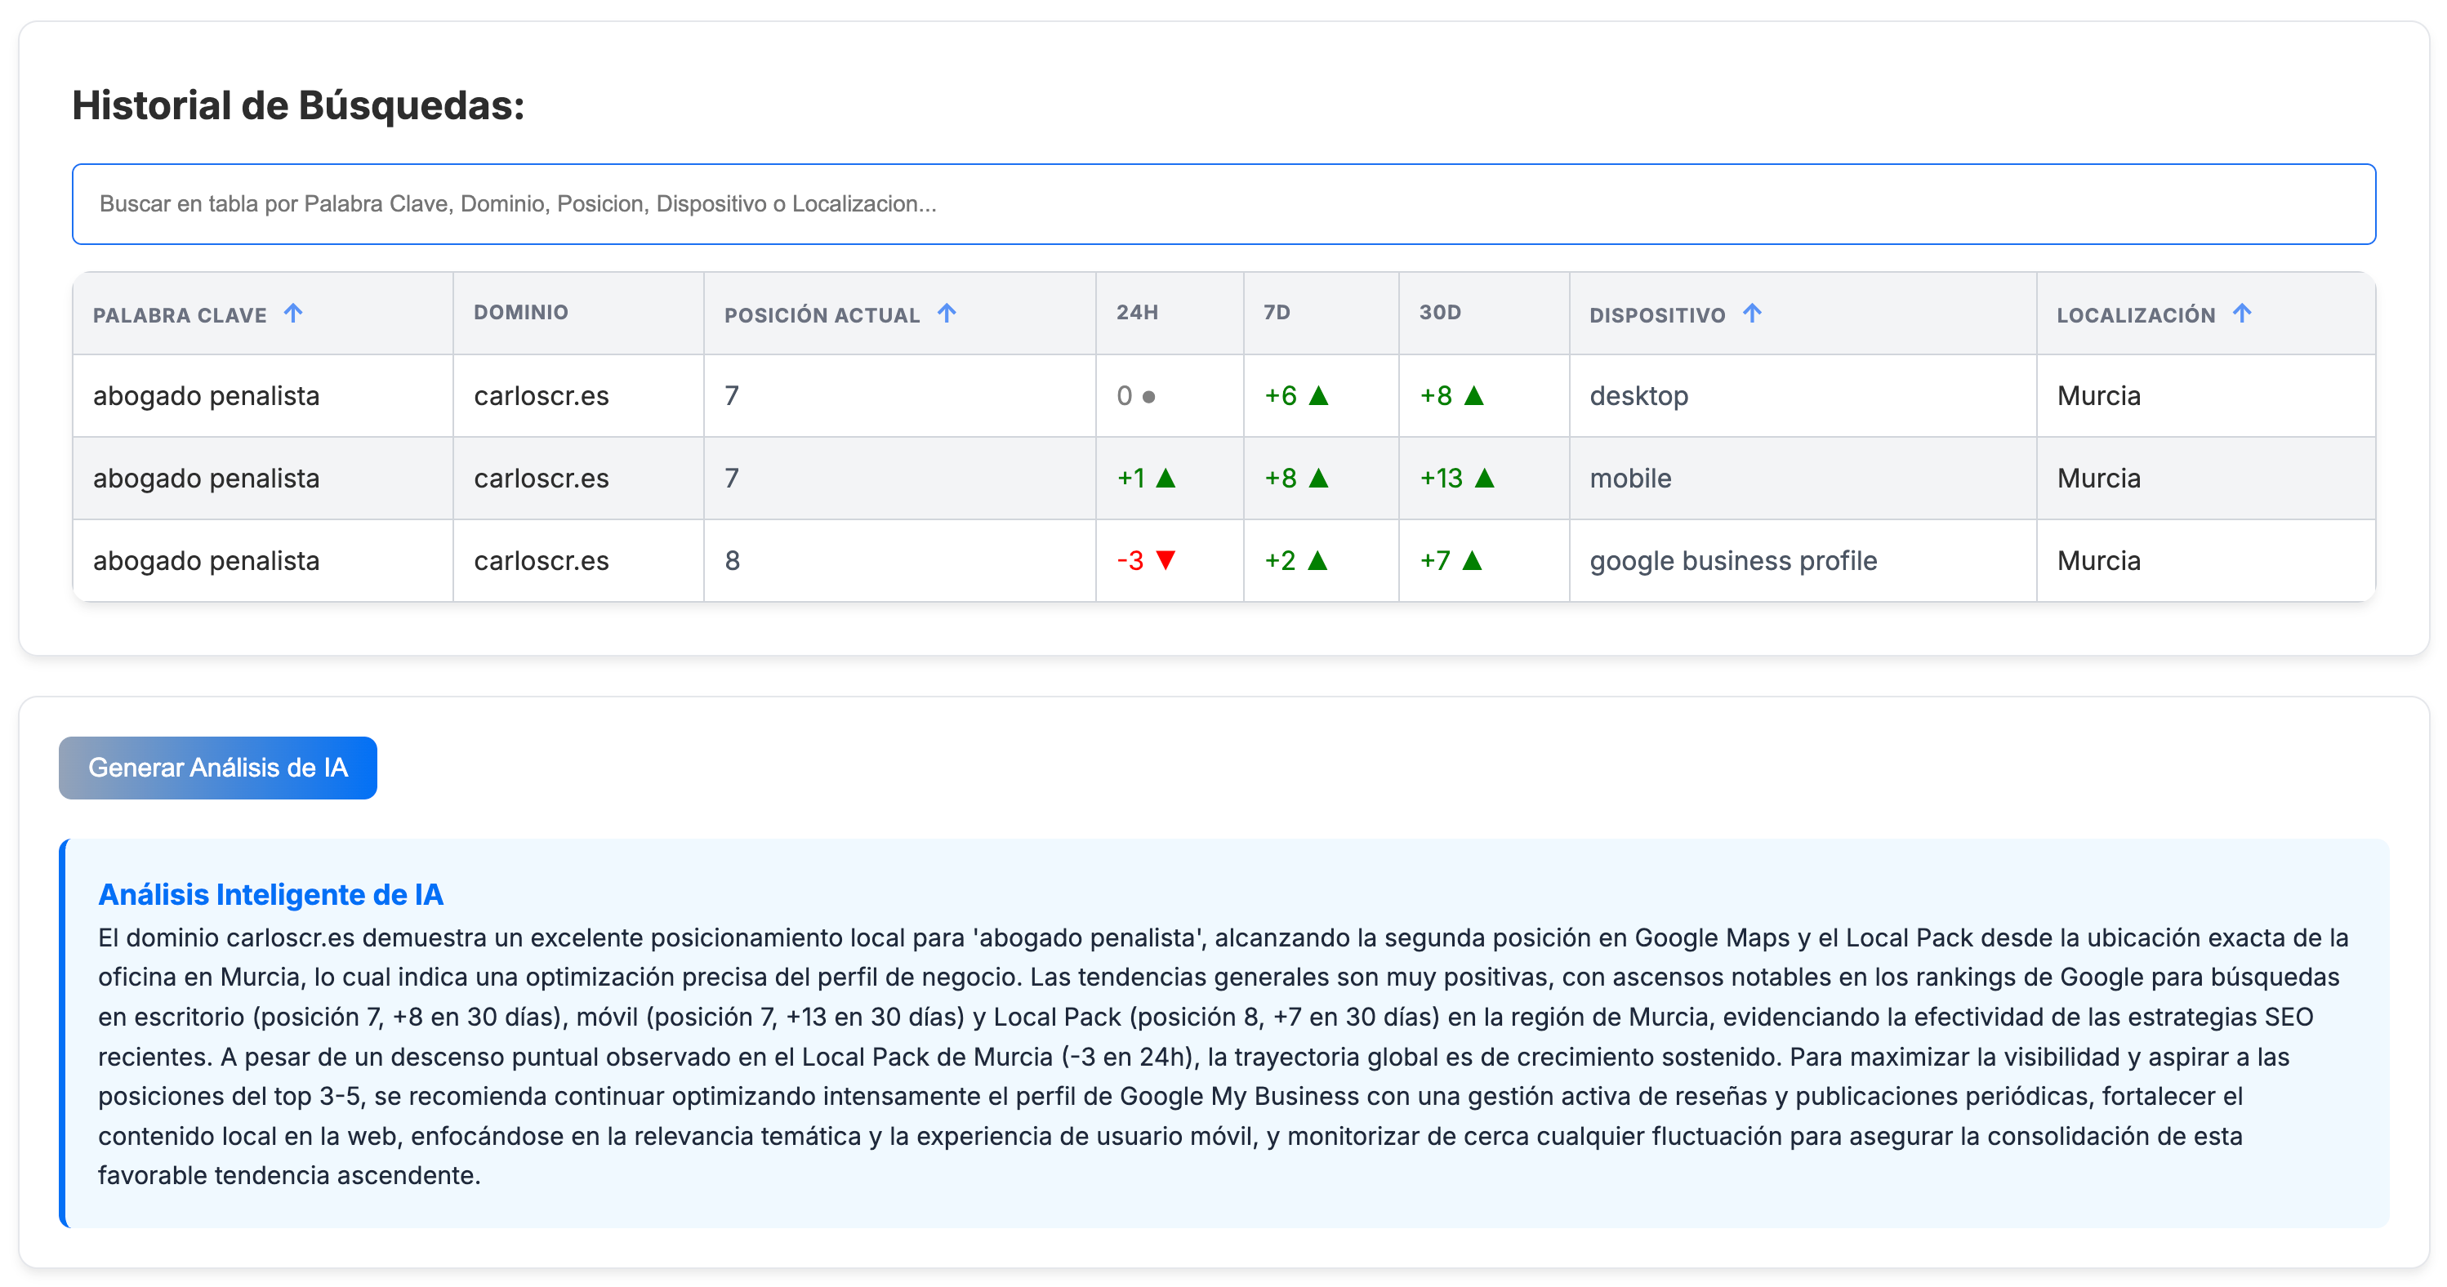
Task: Select Murcia in the first row
Action: 2098,396
